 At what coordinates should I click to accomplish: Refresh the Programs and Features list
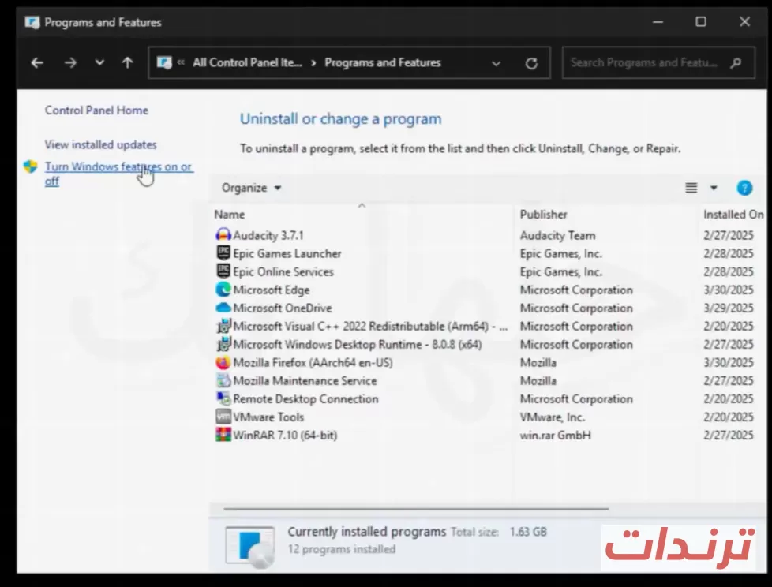(x=531, y=63)
